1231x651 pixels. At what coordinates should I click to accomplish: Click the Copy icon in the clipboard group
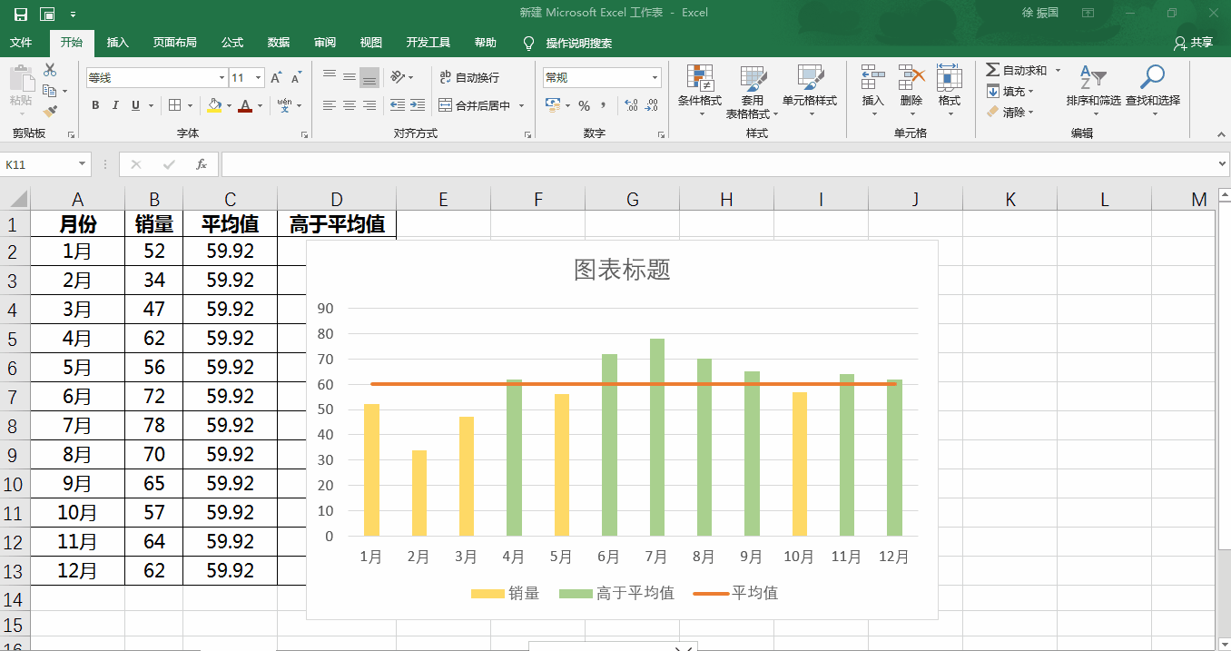(49, 91)
